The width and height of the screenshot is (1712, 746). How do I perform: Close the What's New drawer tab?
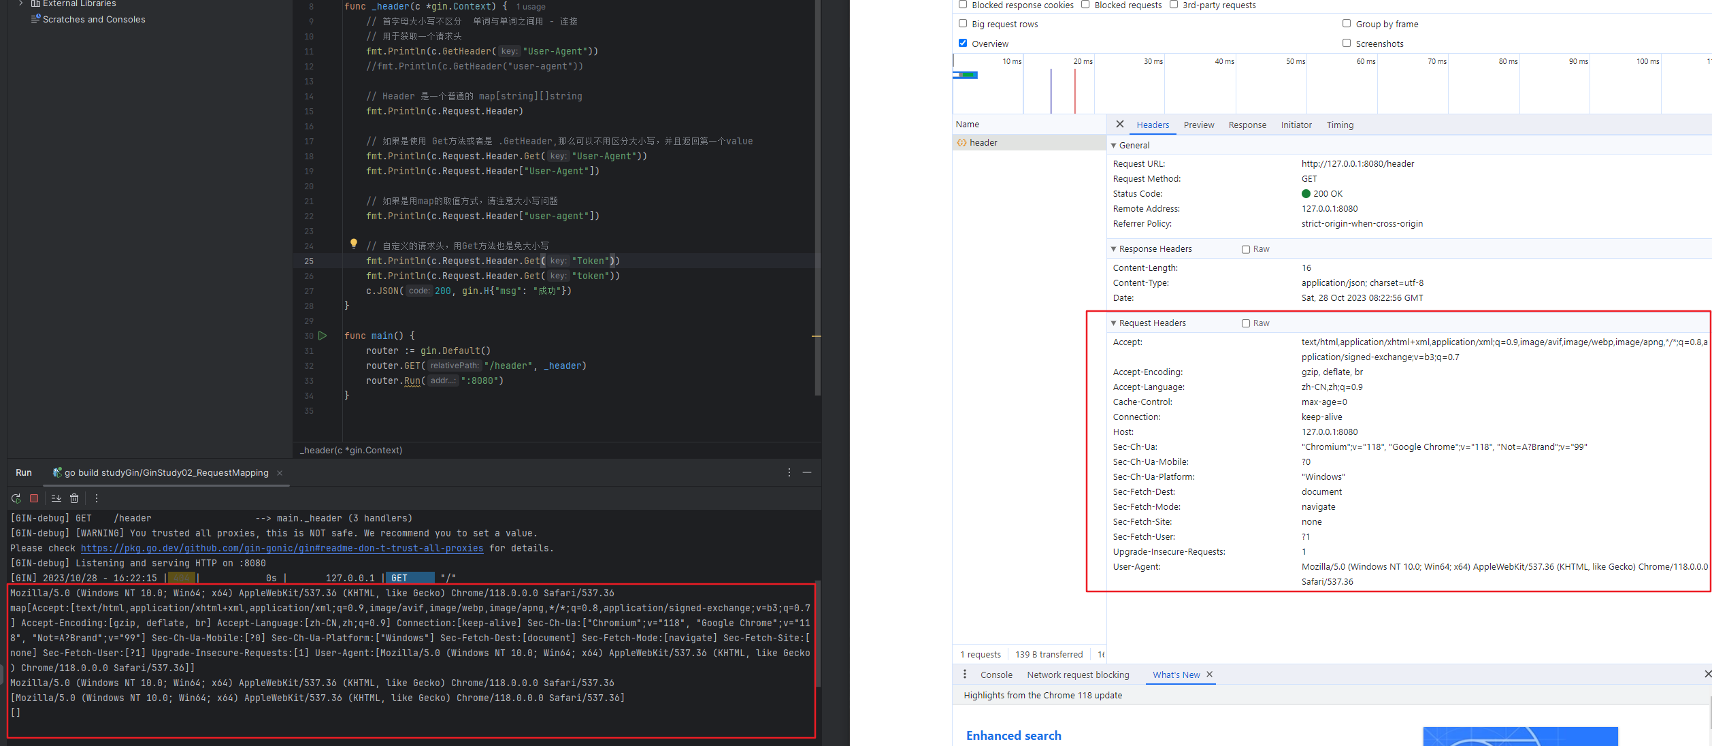coord(1209,675)
